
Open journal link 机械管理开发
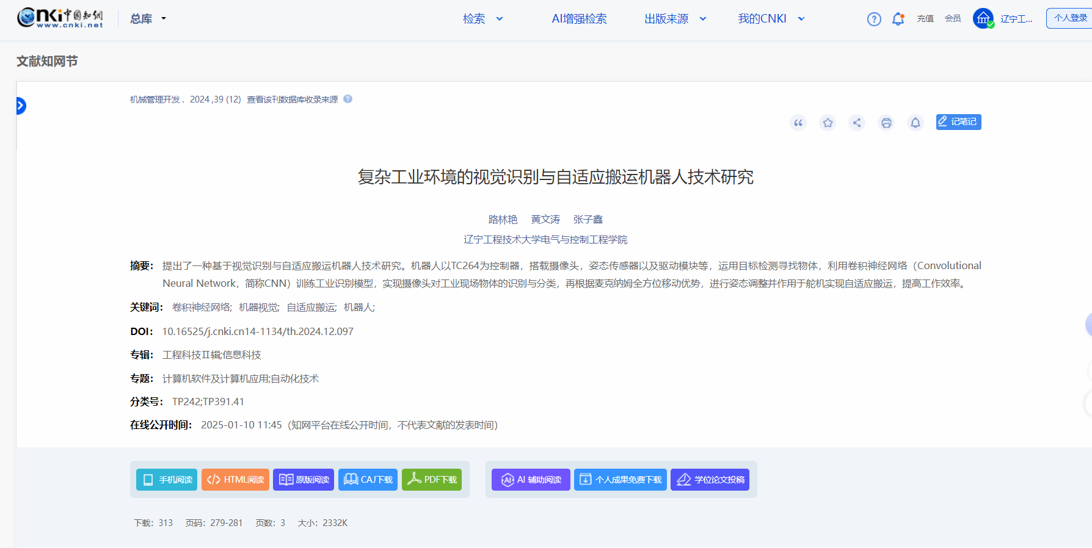click(x=155, y=99)
